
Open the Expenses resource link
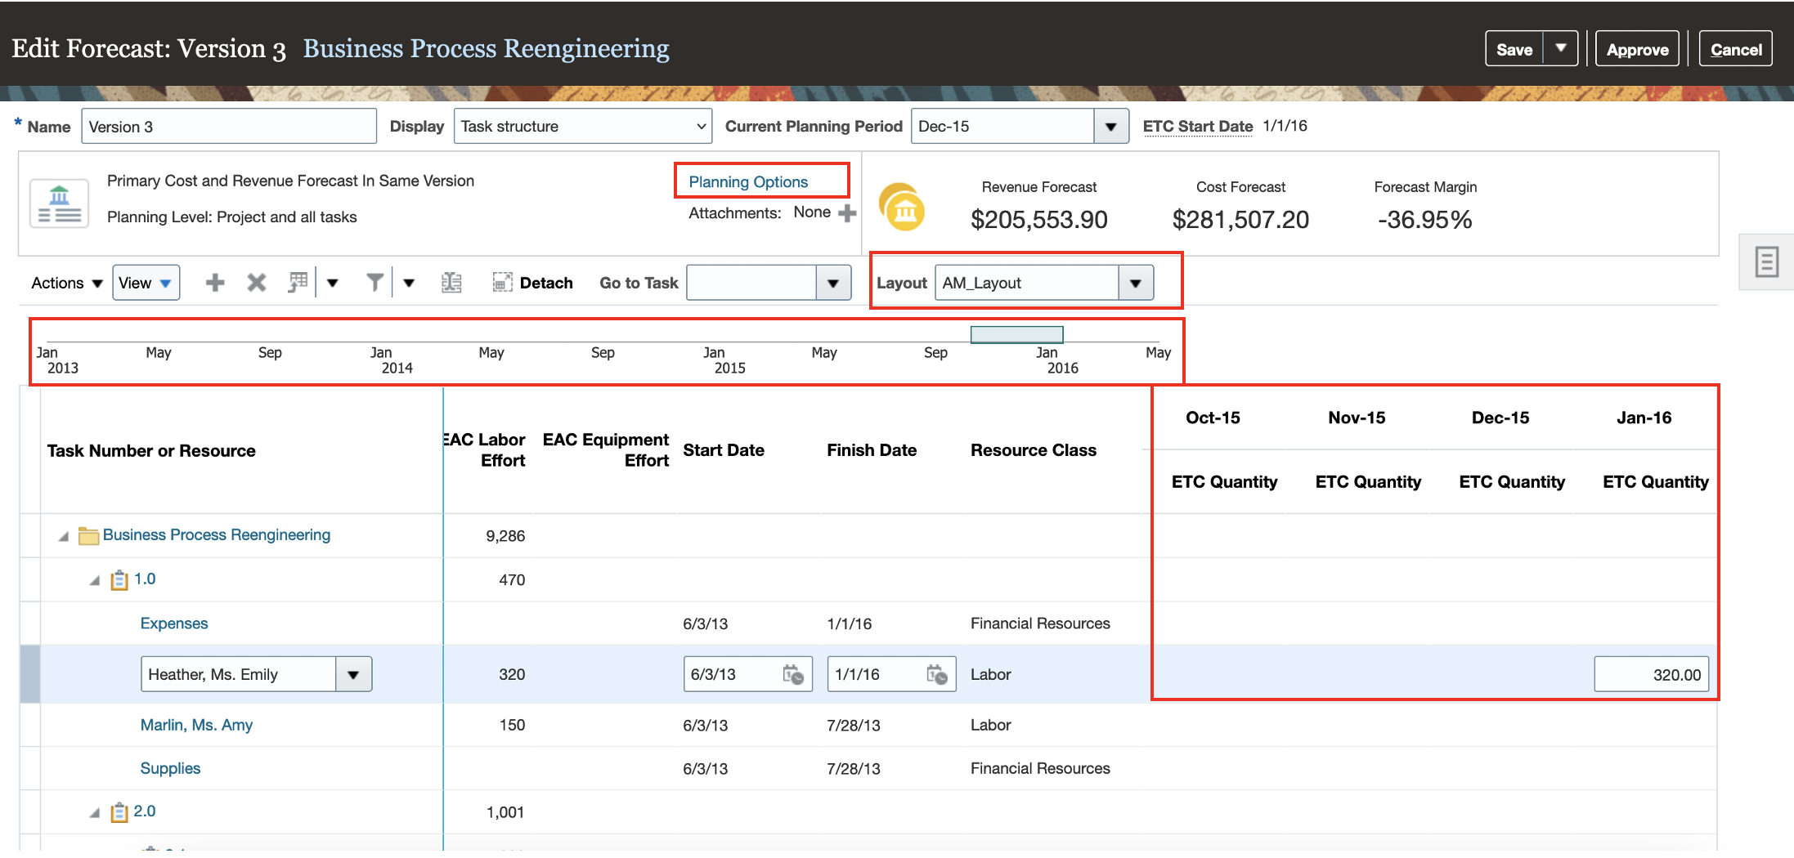174,623
